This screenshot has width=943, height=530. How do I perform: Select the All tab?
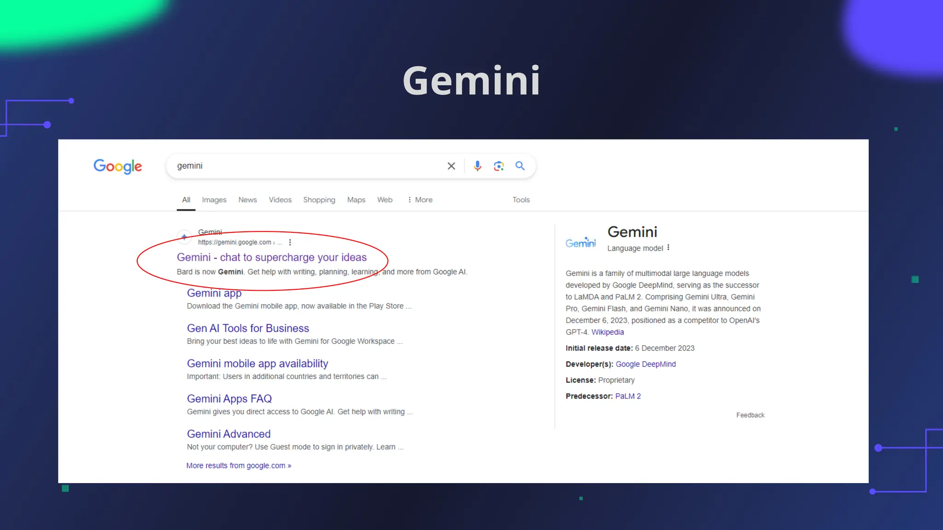186,200
